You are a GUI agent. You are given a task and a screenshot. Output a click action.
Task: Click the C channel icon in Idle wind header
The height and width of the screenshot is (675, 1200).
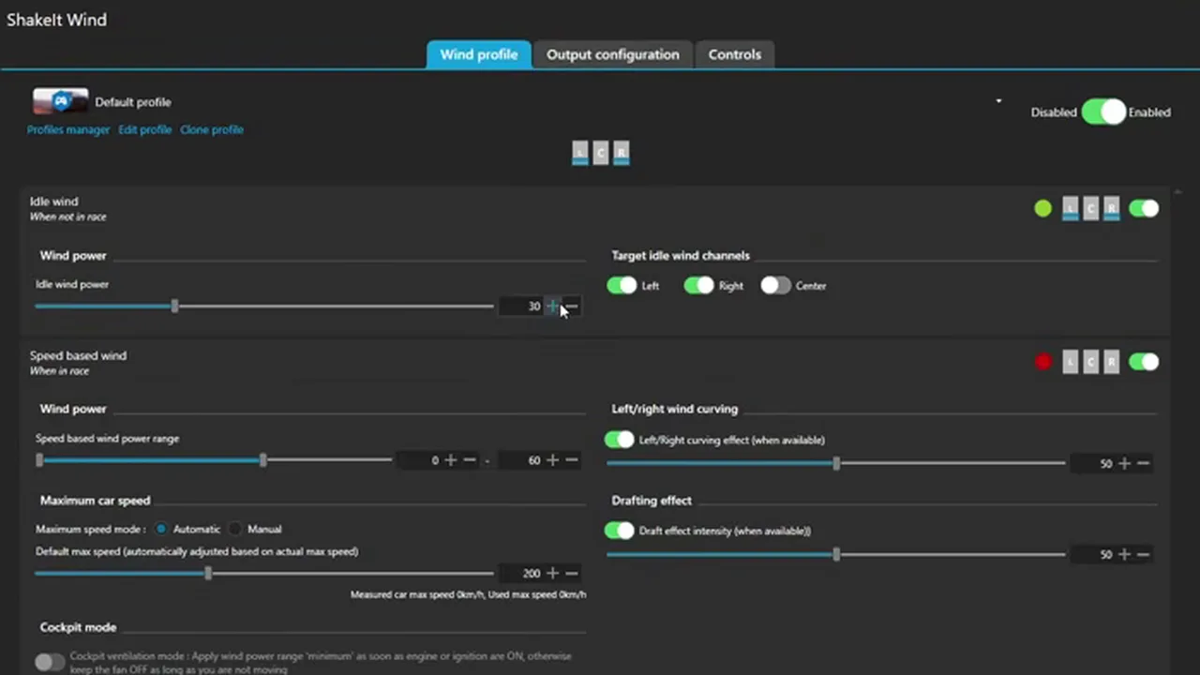[x=1090, y=209]
